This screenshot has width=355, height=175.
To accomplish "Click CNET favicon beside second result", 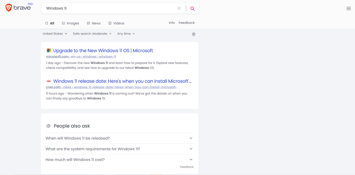I will [x=48, y=81].
